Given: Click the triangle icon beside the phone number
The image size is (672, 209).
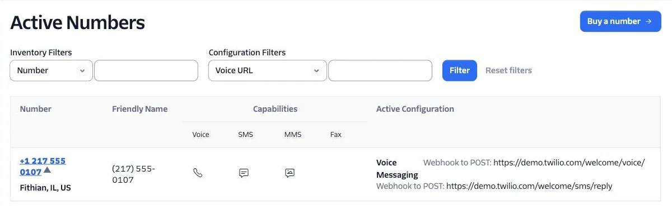Looking at the screenshot, I should 47,170.
